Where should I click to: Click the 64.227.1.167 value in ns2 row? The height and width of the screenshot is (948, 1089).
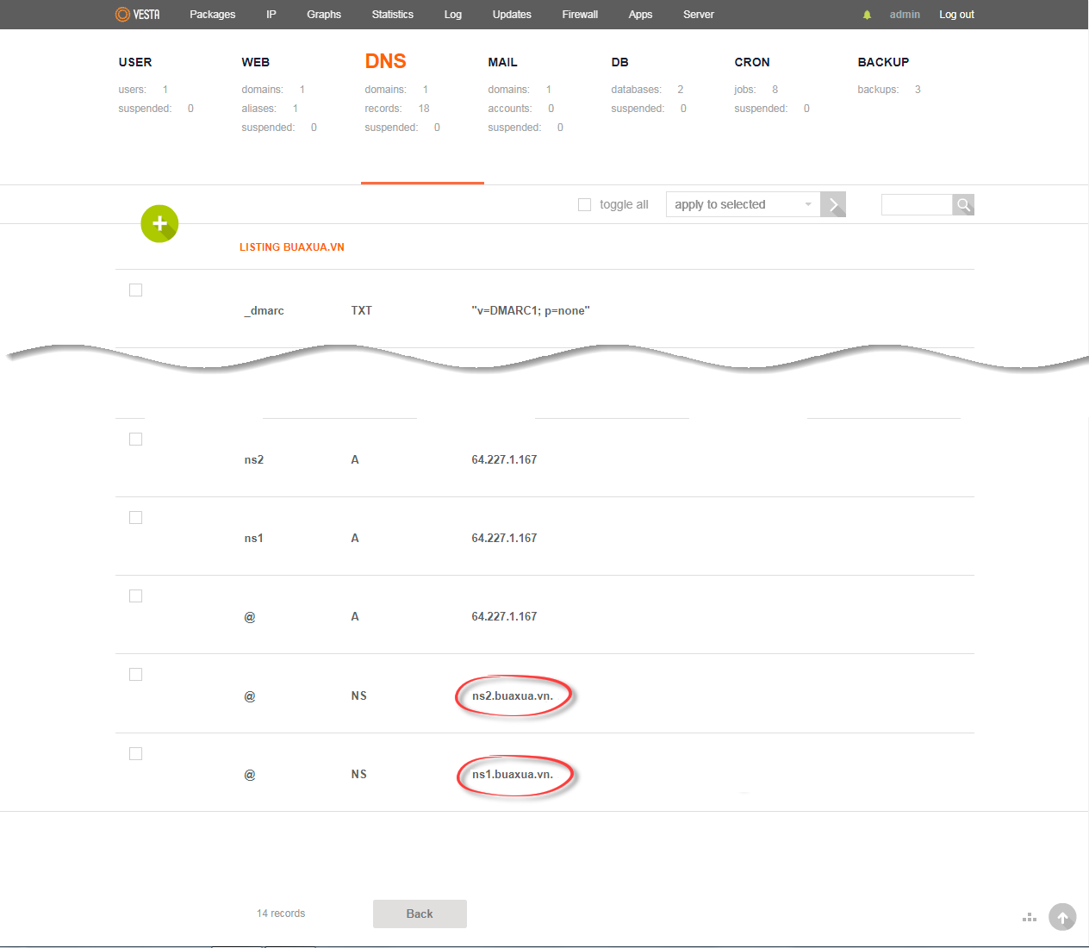[x=504, y=459]
